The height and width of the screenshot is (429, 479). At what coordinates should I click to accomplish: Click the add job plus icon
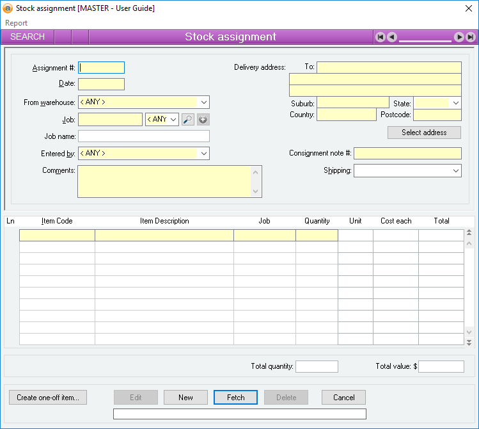point(203,119)
